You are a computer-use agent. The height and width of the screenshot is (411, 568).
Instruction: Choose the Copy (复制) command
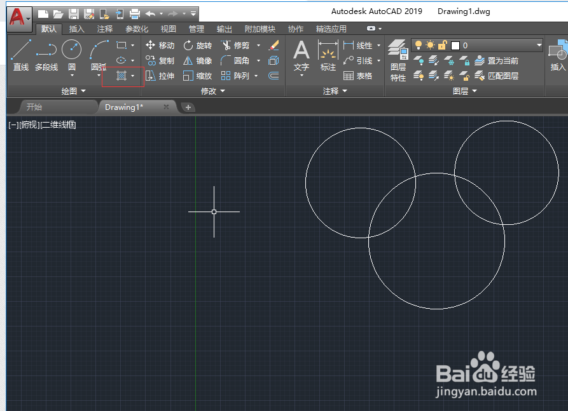(160, 60)
